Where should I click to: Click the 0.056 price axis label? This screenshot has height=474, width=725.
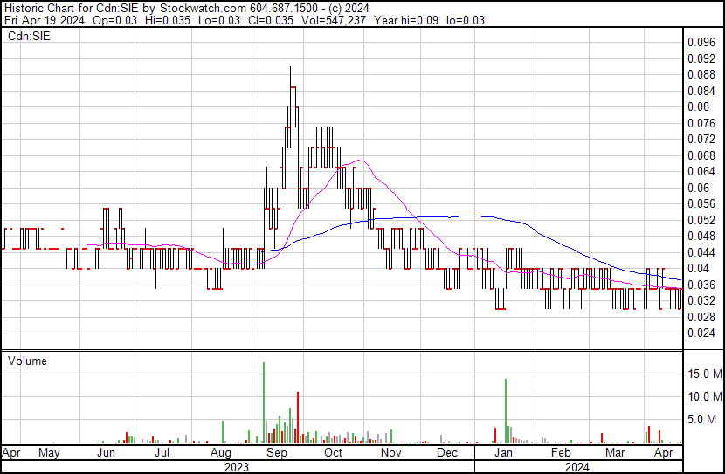click(x=701, y=204)
